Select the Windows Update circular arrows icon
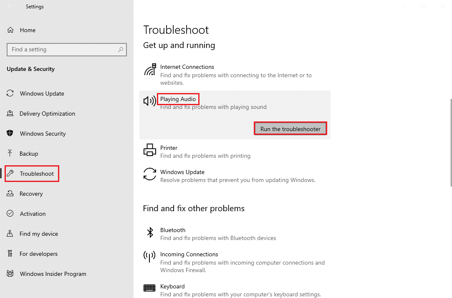The width and height of the screenshot is (452, 298). 10,93
